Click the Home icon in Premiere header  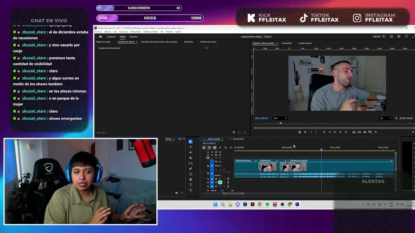100,37
